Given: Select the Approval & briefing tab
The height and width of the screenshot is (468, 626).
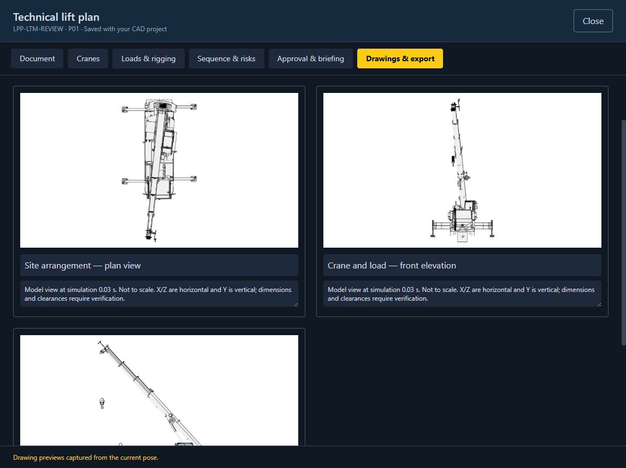Looking at the screenshot, I should click(x=311, y=58).
